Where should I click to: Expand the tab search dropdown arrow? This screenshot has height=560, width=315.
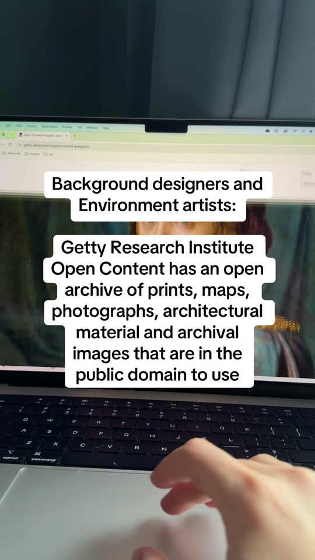[x=12, y=135]
